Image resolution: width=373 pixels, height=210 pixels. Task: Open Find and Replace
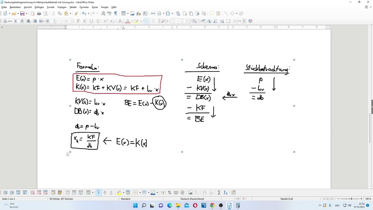103,13
